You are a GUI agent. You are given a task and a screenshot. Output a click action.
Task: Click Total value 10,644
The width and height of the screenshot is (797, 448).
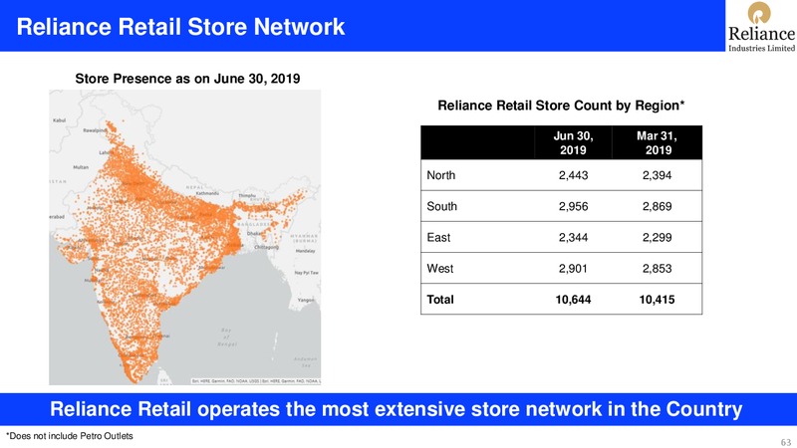[573, 300]
